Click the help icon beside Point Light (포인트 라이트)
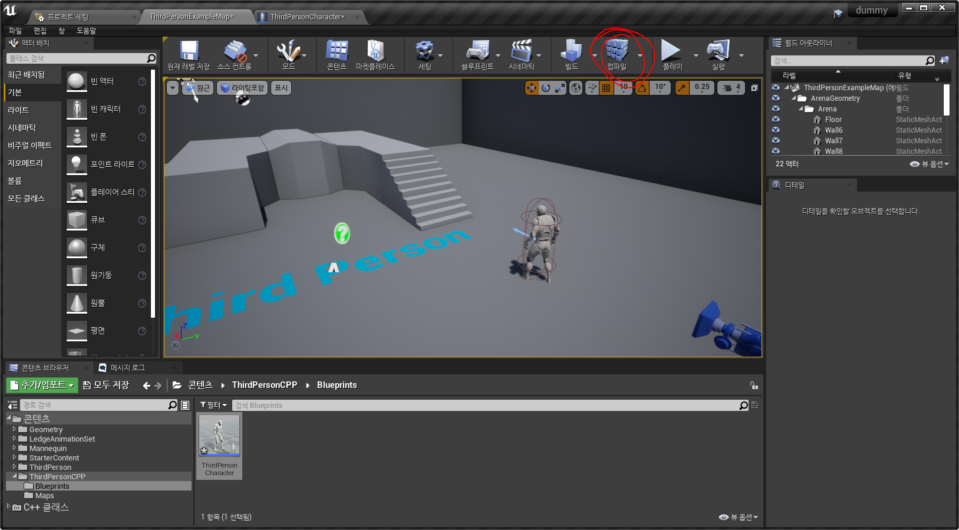This screenshot has height=530, width=959. click(142, 164)
